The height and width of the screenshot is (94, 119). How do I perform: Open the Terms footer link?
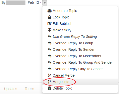(29, 89)
